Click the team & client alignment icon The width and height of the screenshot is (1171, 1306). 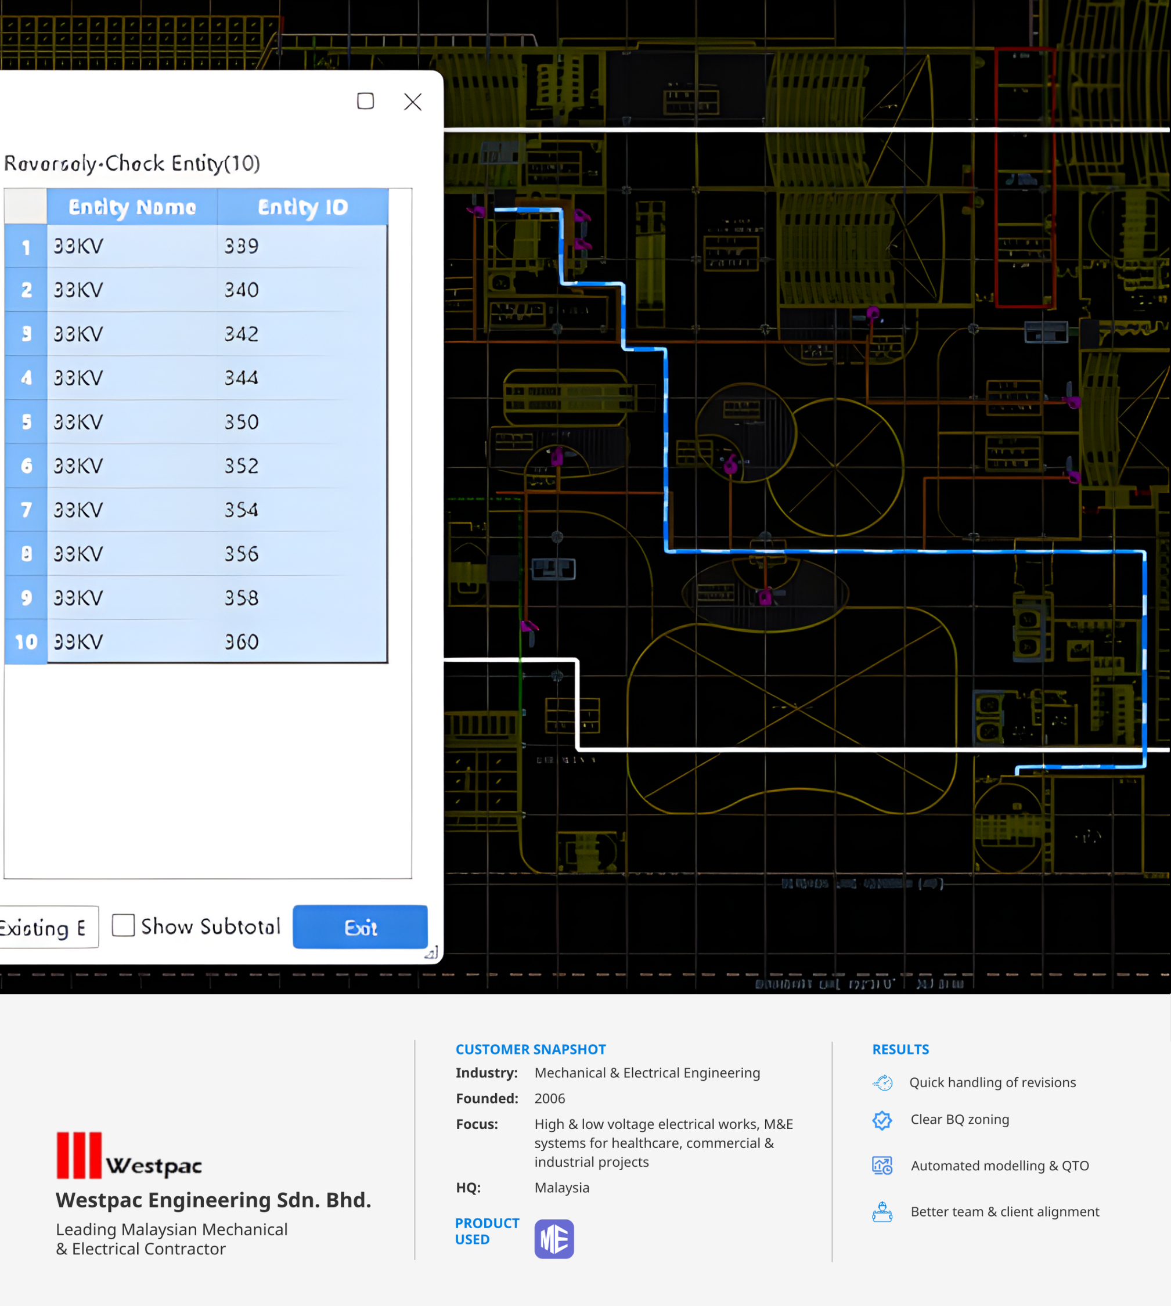tap(882, 1212)
